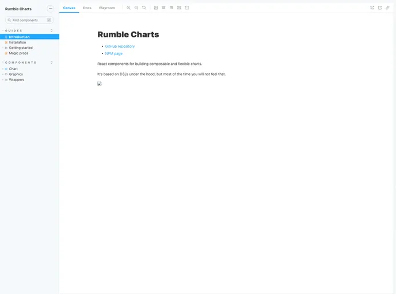The image size is (396, 294).
Task: Open the NPM page link
Action: click(x=114, y=53)
